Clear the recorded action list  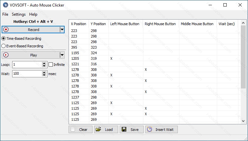coord(80,130)
